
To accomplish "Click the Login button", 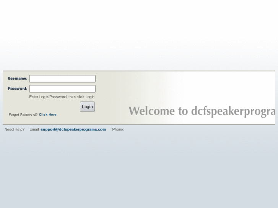I will tap(88, 106).
